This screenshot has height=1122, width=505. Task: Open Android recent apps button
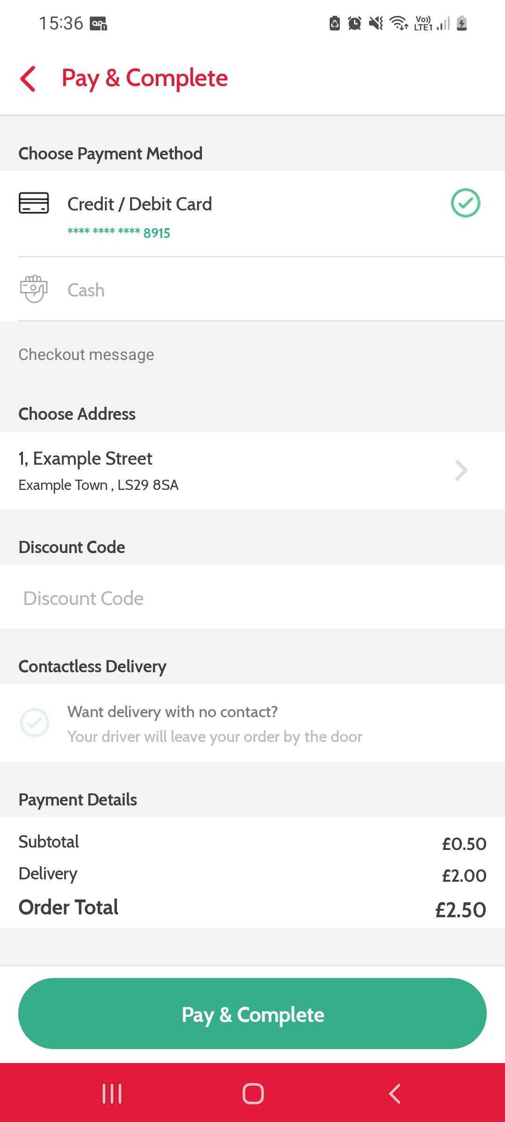(x=112, y=1094)
